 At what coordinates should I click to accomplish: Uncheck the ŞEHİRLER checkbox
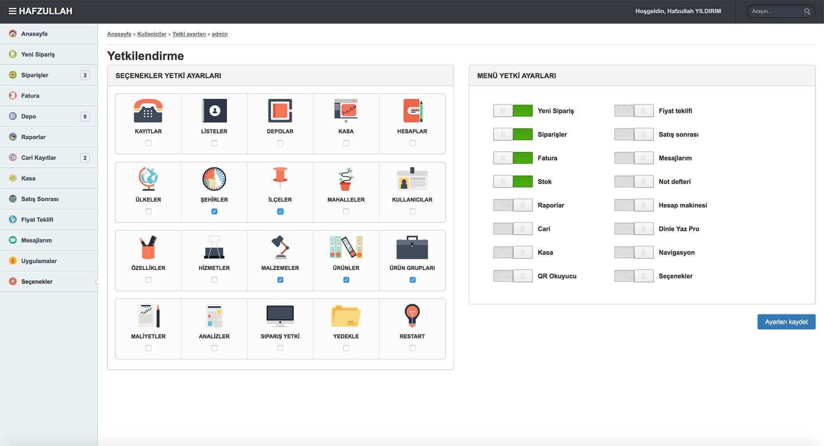coord(214,211)
